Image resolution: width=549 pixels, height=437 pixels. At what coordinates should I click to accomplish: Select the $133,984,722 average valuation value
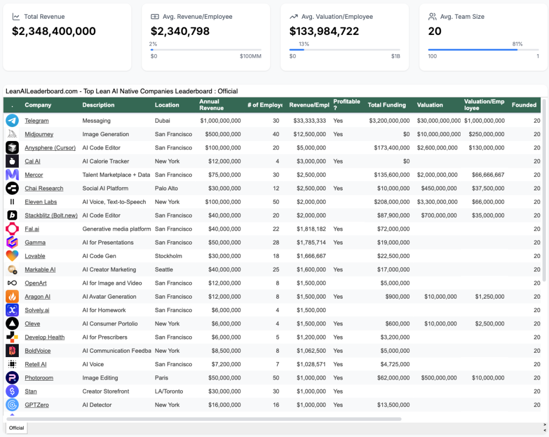[x=324, y=31]
